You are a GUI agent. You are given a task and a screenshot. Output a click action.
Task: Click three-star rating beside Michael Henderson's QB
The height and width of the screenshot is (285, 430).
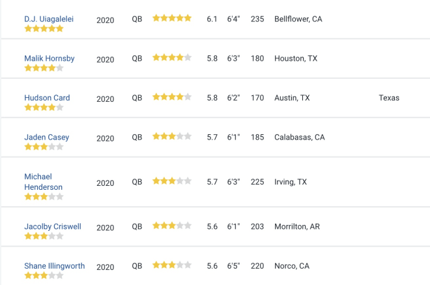[172, 181]
